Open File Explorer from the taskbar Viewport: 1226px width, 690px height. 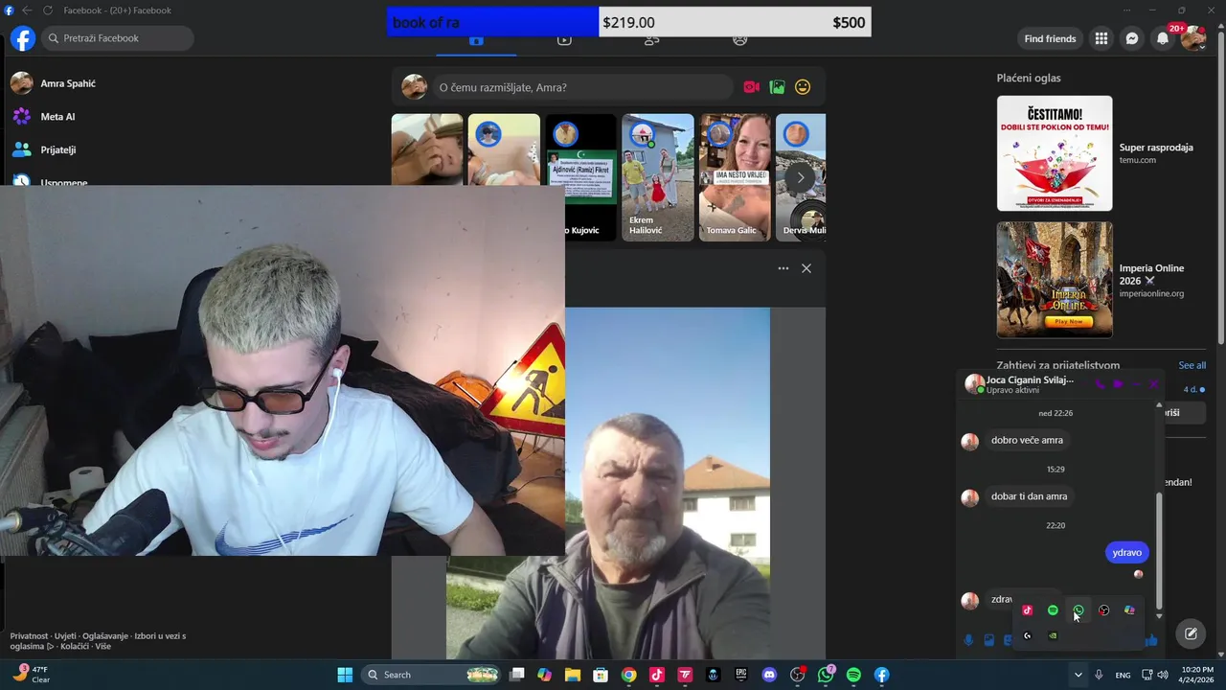(x=572, y=675)
